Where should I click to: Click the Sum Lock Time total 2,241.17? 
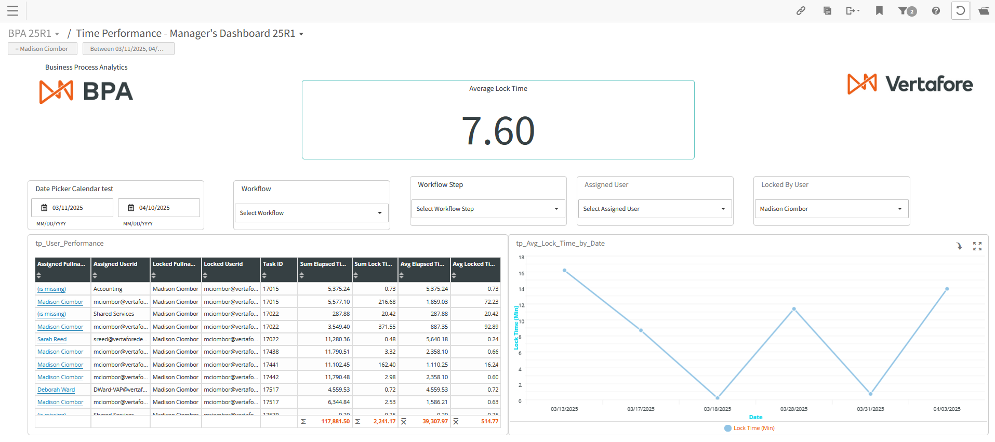[384, 422]
